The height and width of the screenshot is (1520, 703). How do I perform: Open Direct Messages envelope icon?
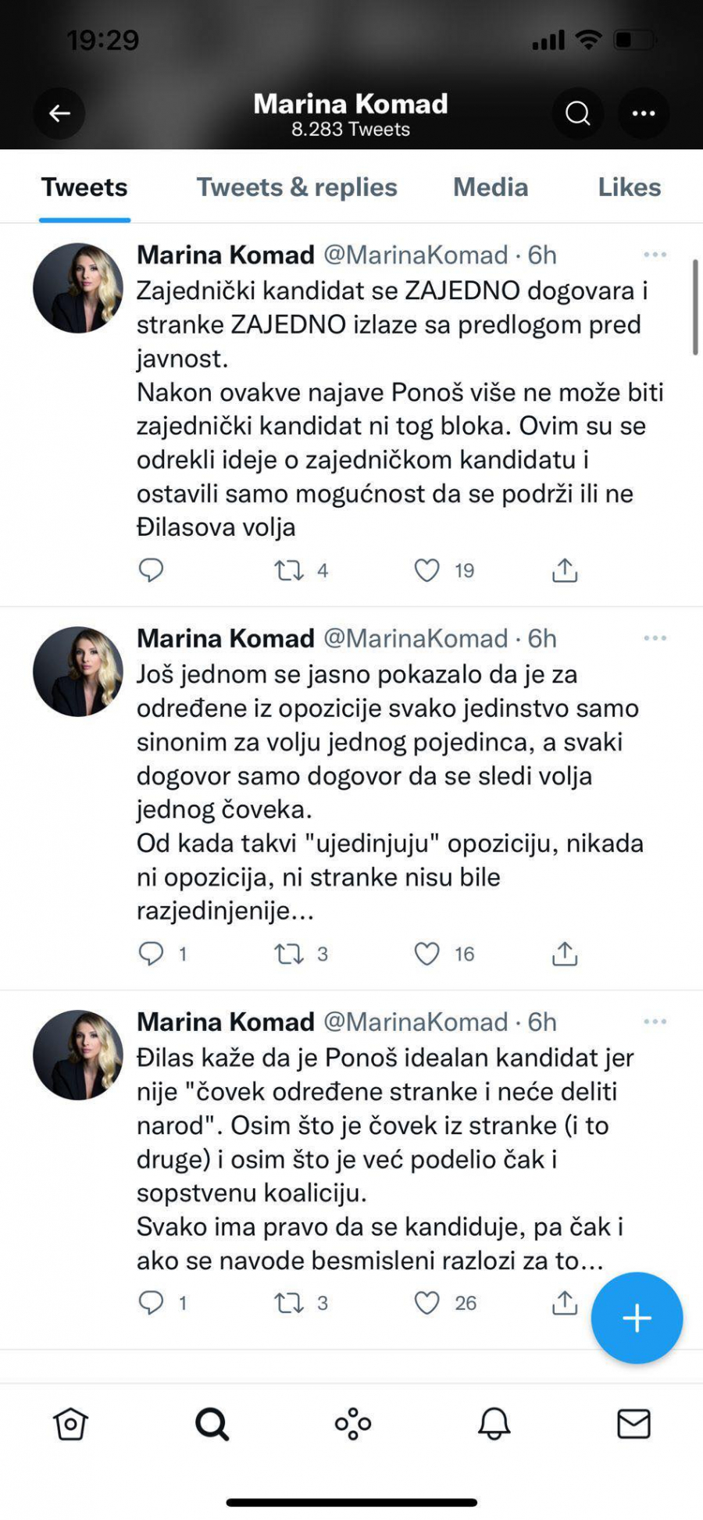click(634, 1423)
